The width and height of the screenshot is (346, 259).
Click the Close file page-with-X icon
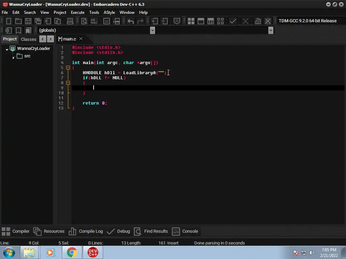click(48, 21)
